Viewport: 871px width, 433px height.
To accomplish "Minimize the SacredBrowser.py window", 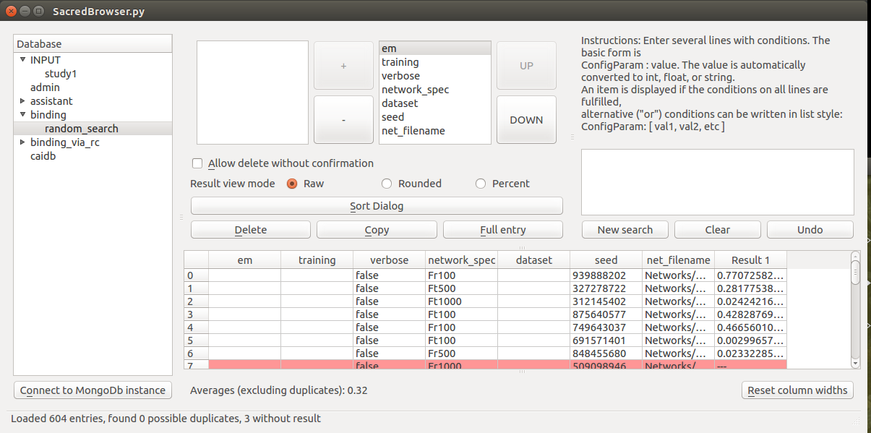I will [x=25, y=12].
